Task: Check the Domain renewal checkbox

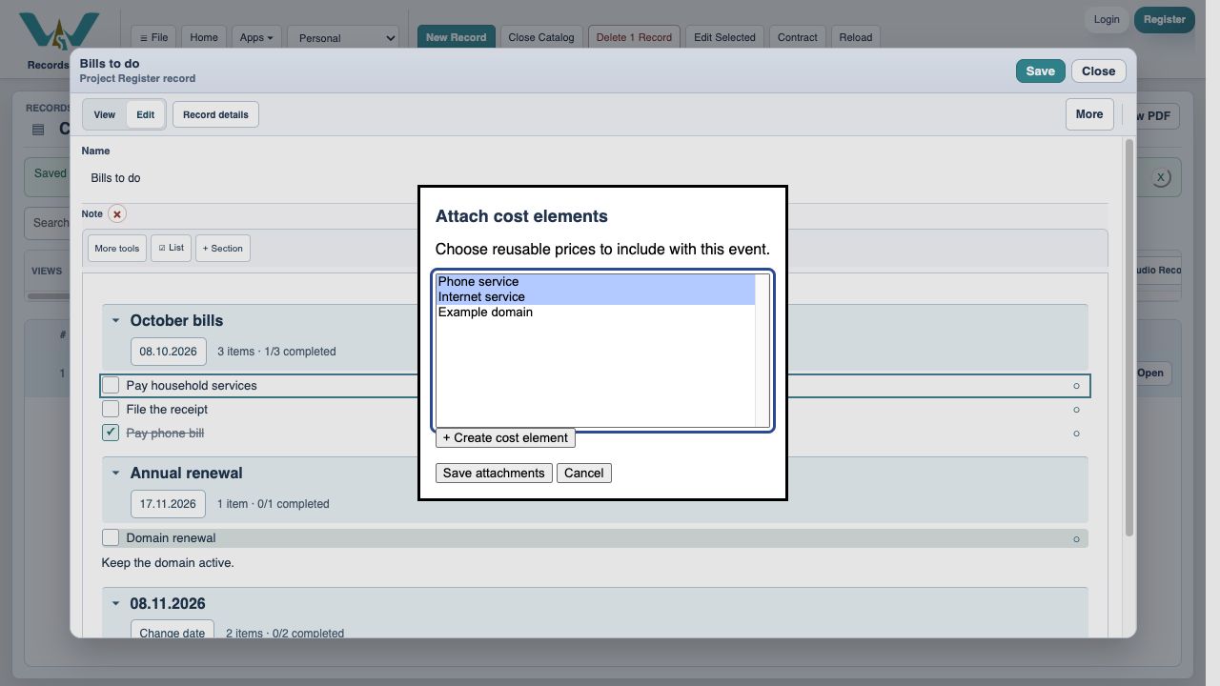Action: tap(111, 537)
